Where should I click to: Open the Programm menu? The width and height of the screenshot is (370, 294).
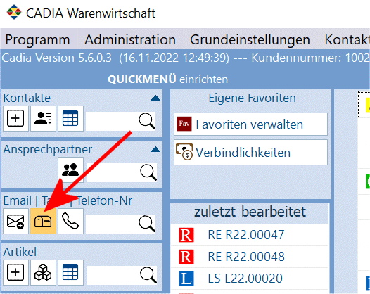pyautogui.click(x=38, y=39)
